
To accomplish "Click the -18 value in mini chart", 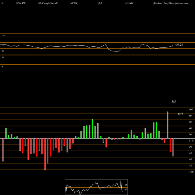I will (126, 190).
